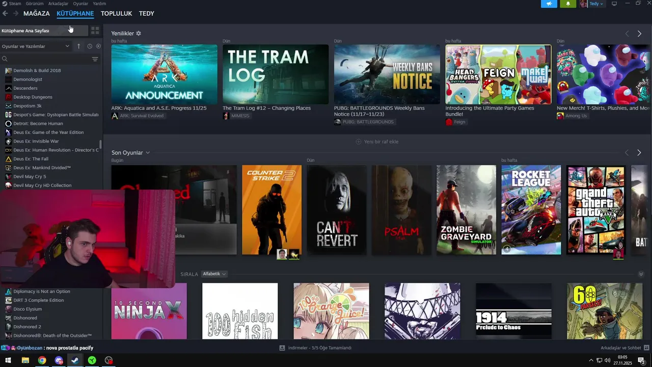
Task: Open Zombie Graveyard Simulator cover
Action: point(466,209)
